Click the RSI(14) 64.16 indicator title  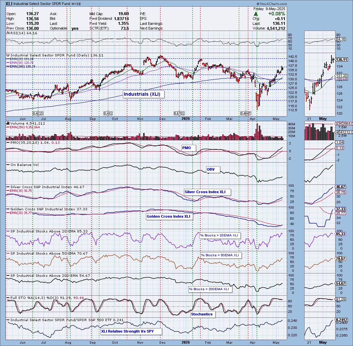(22, 33)
